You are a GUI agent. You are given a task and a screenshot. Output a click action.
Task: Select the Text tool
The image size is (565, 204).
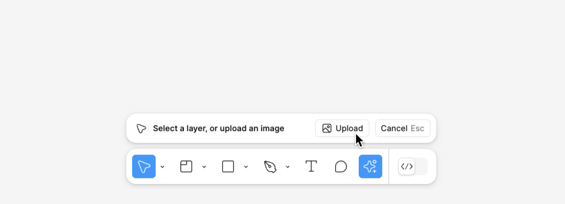pyautogui.click(x=311, y=166)
